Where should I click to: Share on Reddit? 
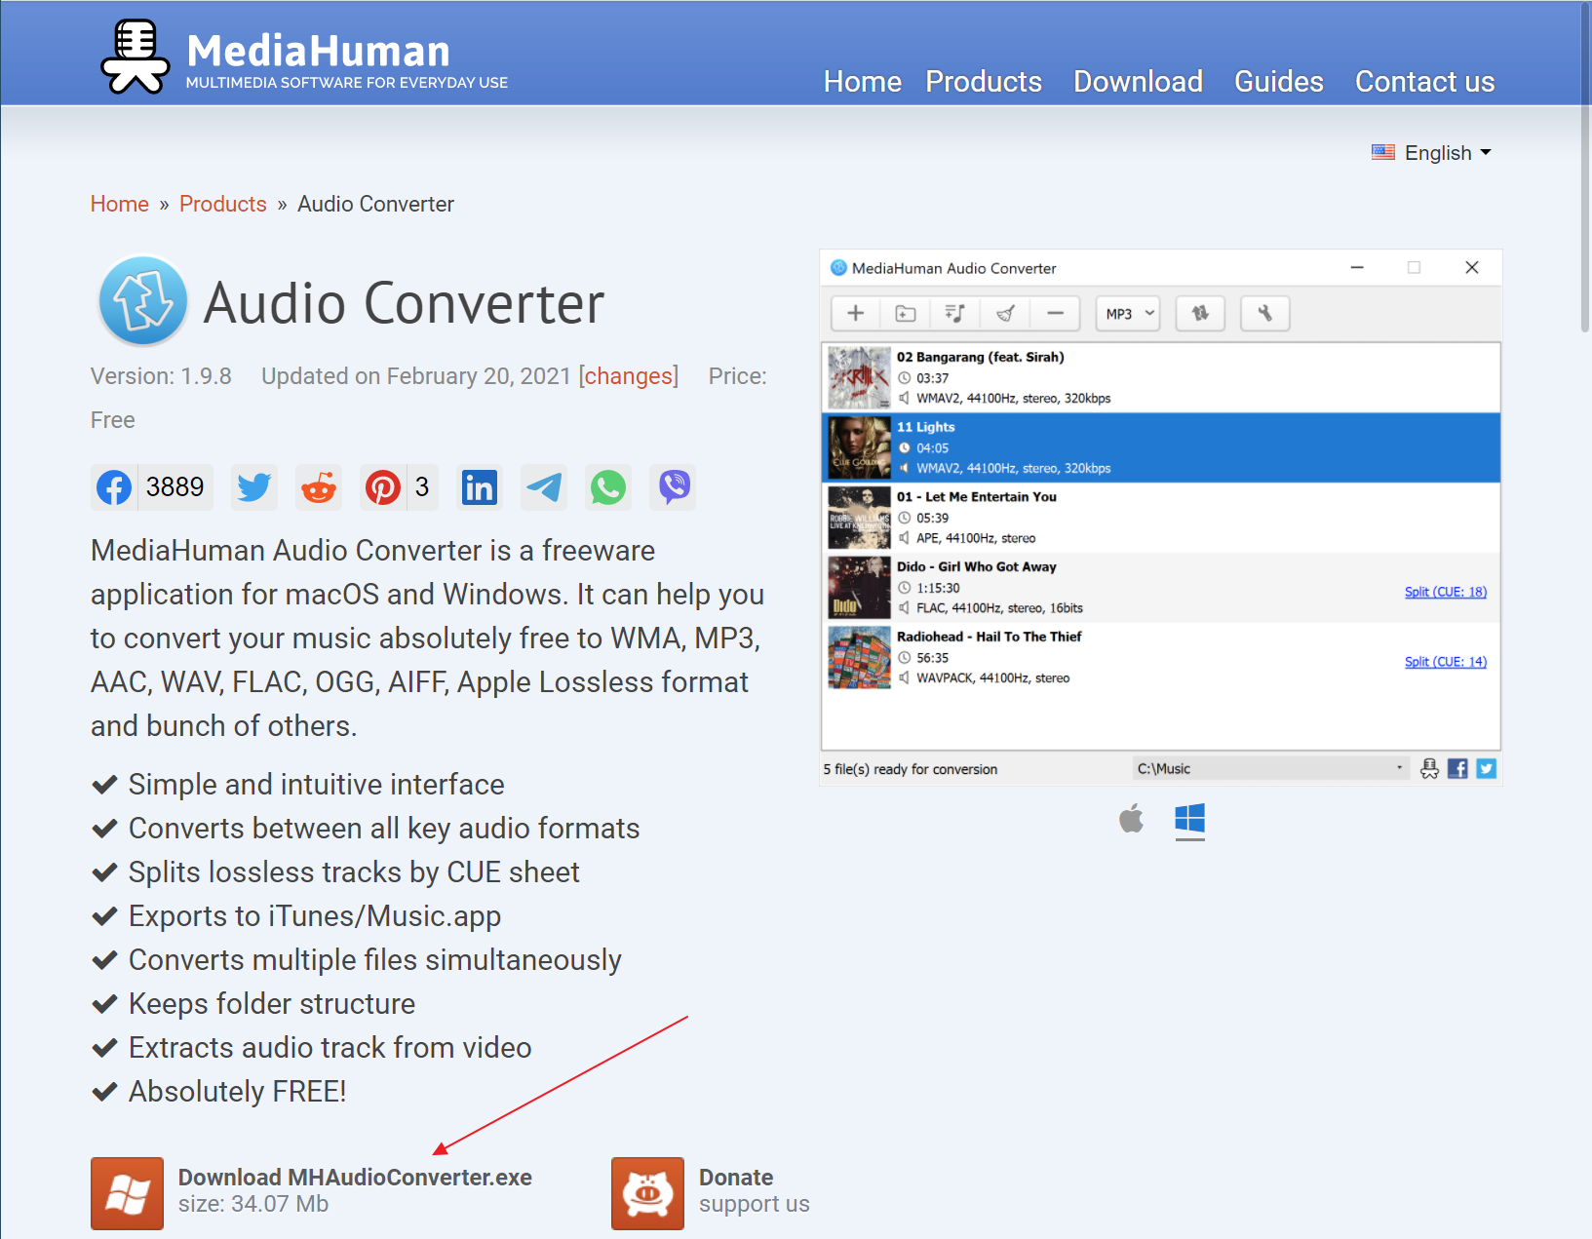[319, 487]
